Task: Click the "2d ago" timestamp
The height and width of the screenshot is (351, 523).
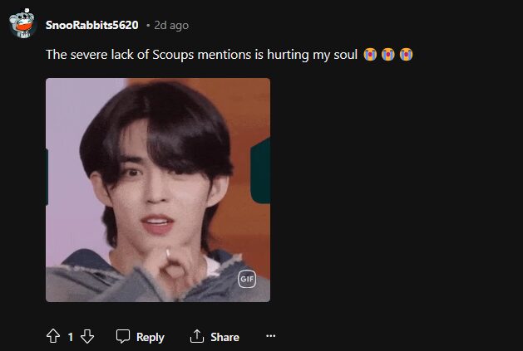Action: [170, 25]
